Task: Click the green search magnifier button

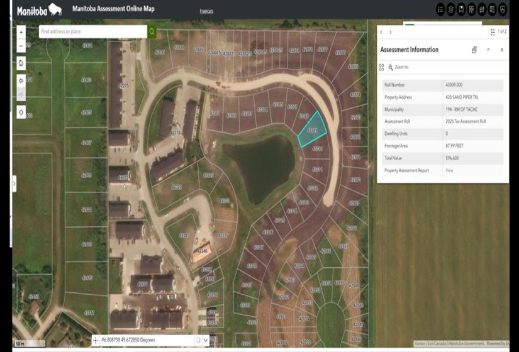Action: pos(152,31)
